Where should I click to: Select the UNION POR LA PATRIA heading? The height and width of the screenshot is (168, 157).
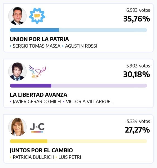[x=39, y=39]
